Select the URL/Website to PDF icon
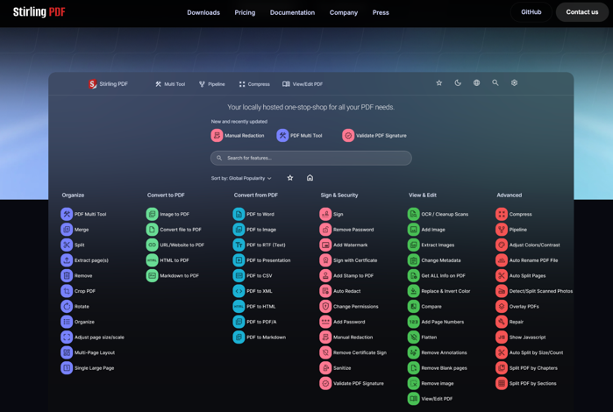This screenshot has width=613, height=412. 152,245
